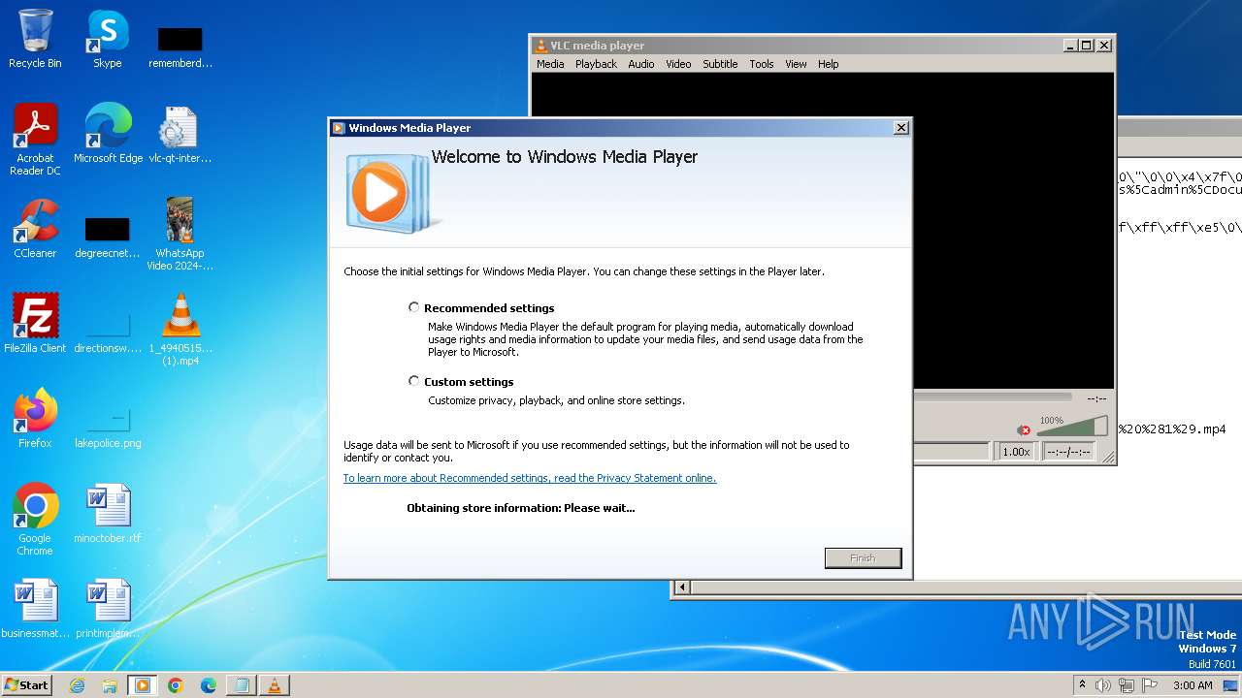Open the Playback menu in VLC
The image size is (1242, 698).
point(596,64)
